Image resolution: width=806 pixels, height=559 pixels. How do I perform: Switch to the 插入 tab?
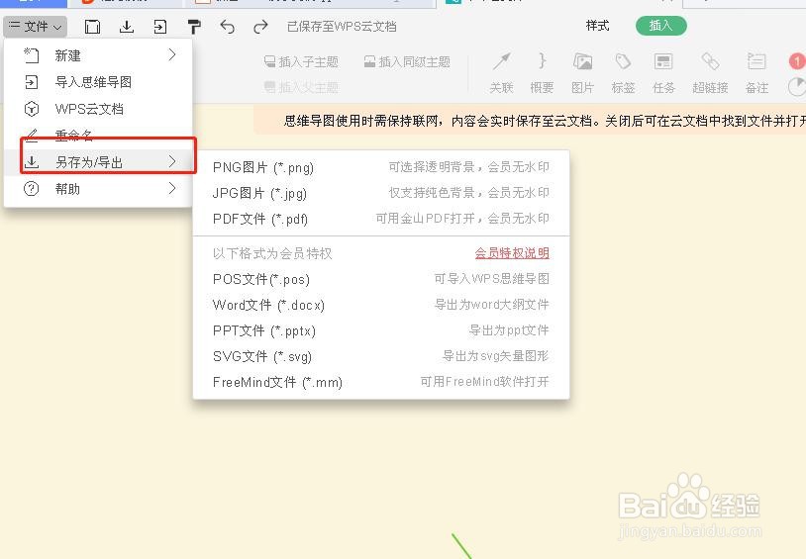(x=661, y=26)
